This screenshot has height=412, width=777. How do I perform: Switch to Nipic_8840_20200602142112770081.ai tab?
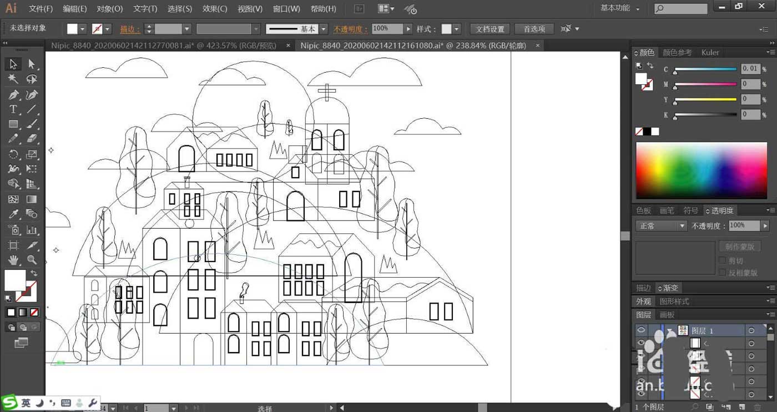click(164, 46)
